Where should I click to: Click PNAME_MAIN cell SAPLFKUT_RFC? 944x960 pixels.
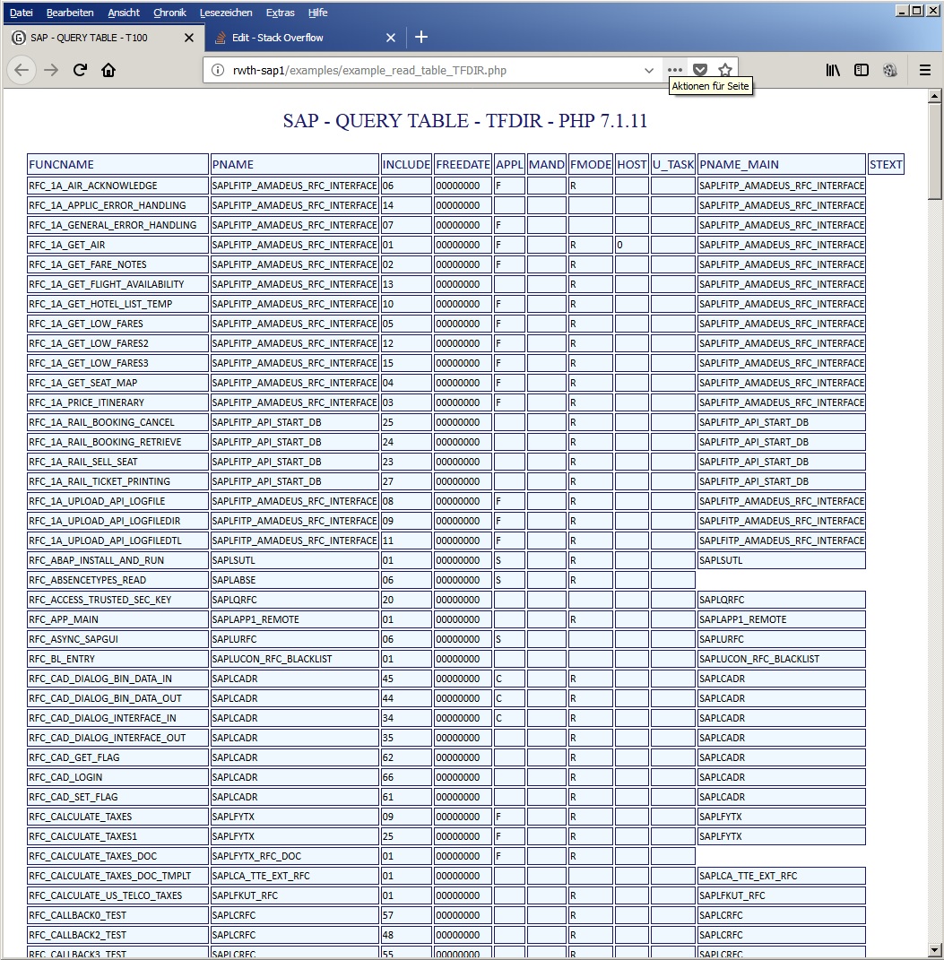pyautogui.click(x=782, y=895)
